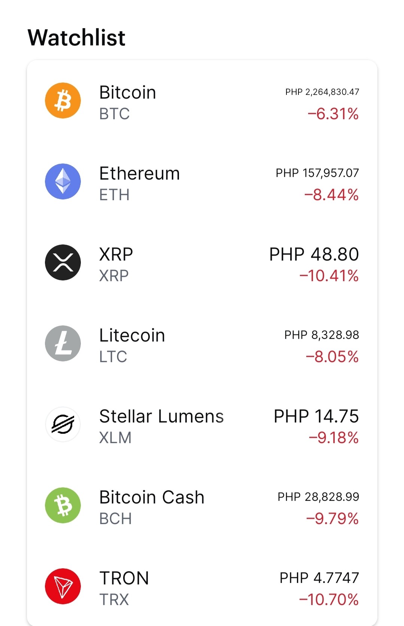Viewport: 404px width, 626px height.
Task: Select the Stellar Lumens name label
Action: (x=161, y=416)
